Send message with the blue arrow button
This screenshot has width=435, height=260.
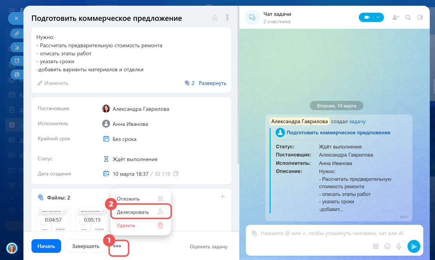tap(414, 246)
